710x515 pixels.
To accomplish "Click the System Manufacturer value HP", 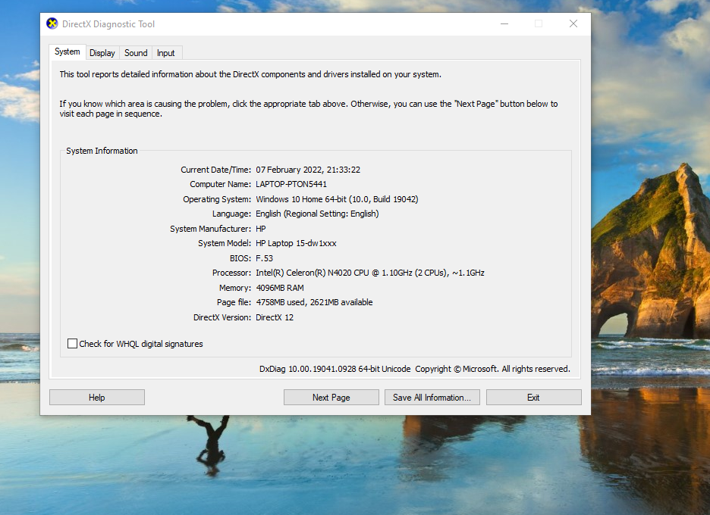I will [x=261, y=229].
